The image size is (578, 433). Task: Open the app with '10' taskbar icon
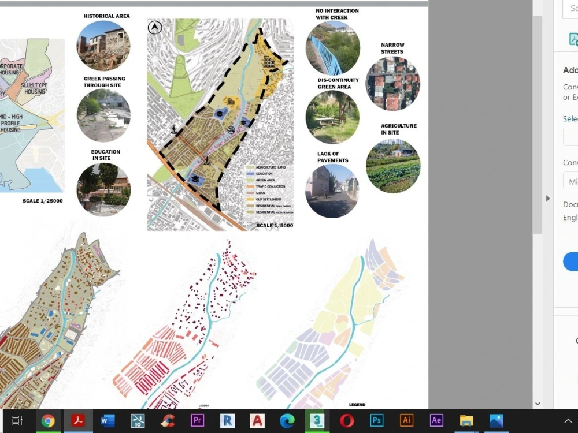tap(138, 420)
